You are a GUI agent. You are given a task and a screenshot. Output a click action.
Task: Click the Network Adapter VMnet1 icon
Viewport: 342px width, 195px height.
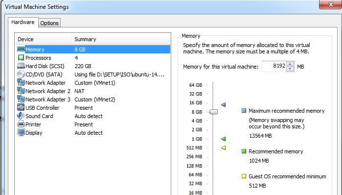click(x=21, y=82)
